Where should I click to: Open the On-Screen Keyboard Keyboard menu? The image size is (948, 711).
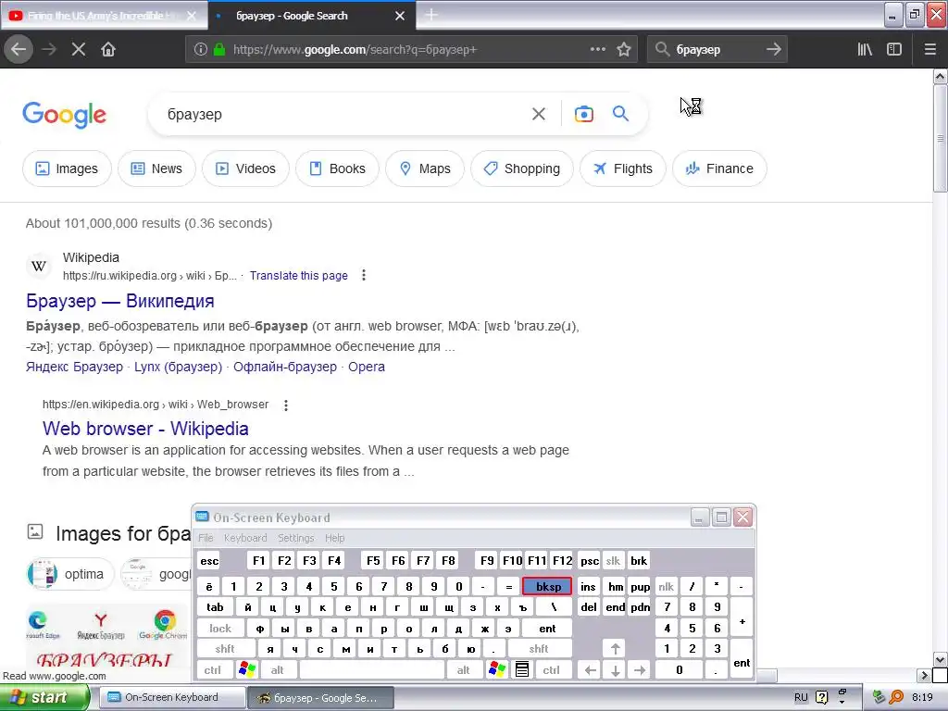tap(244, 538)
